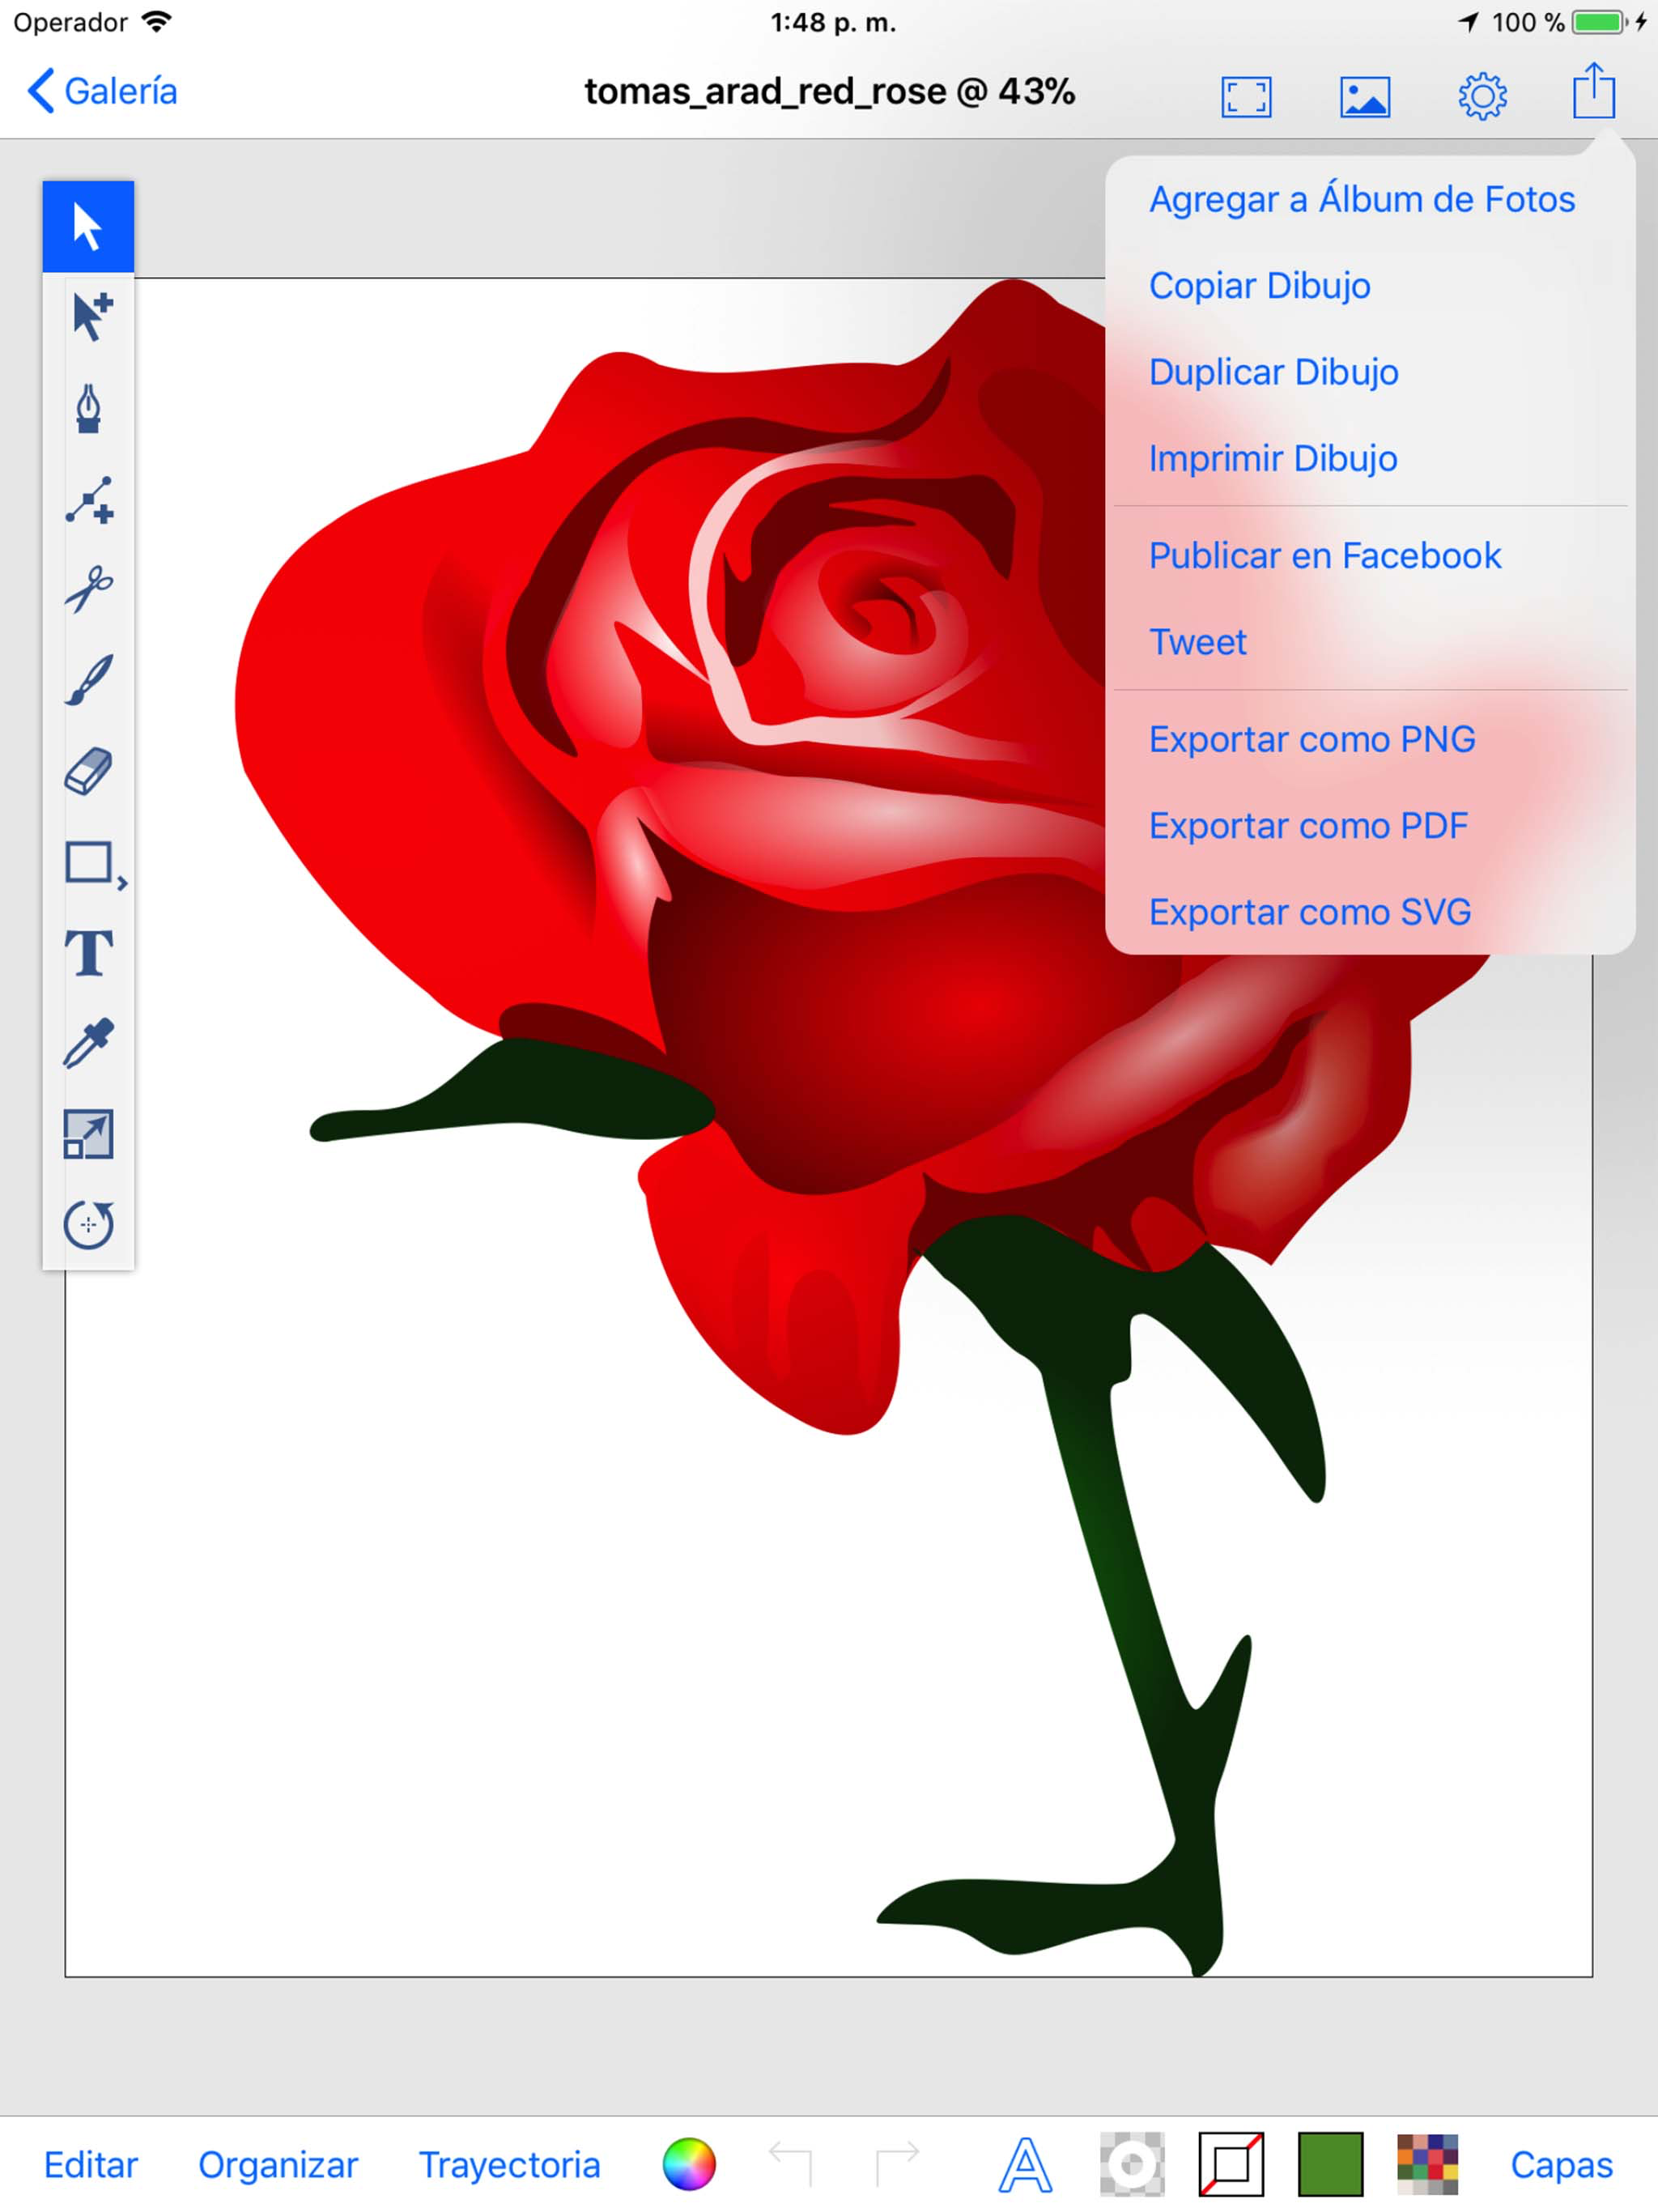This screenshot has width=1658, height=2212.
Task: Choose Duplicar Dibujo from the menu
Action: click(1273, 372)
